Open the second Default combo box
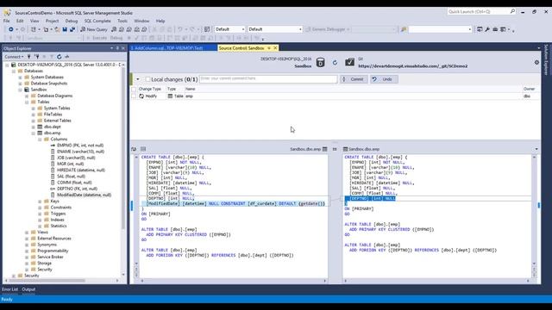The width and height of the screenshot is (552, 310). point(275,29)
